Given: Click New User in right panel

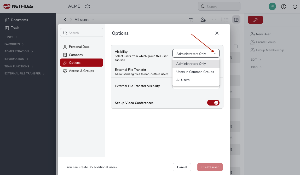Looking at the screenshot, I should tap(260, 34).
